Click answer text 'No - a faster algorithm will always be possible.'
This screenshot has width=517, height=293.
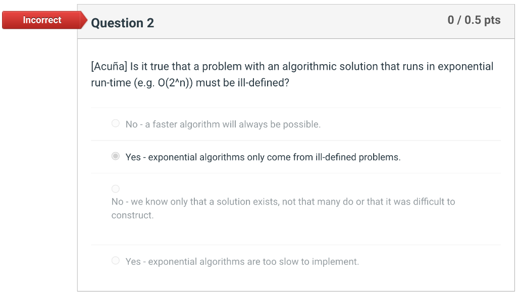223,124
